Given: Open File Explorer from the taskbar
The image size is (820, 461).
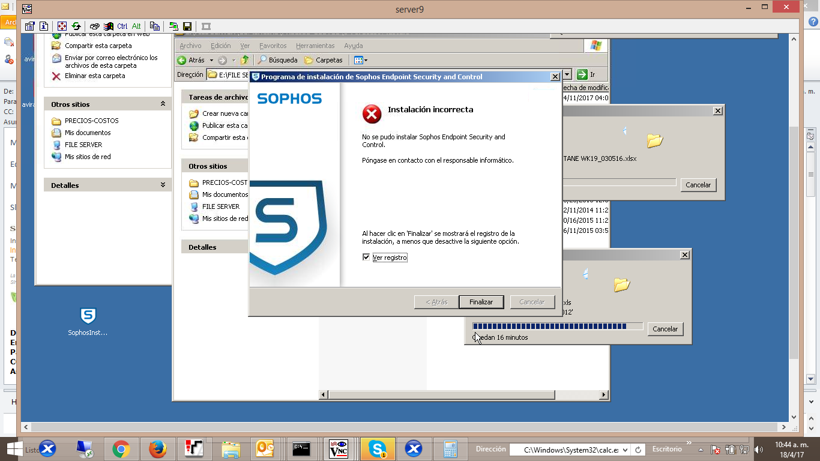Looking at the screenshot, I should (x=231, y=449).
